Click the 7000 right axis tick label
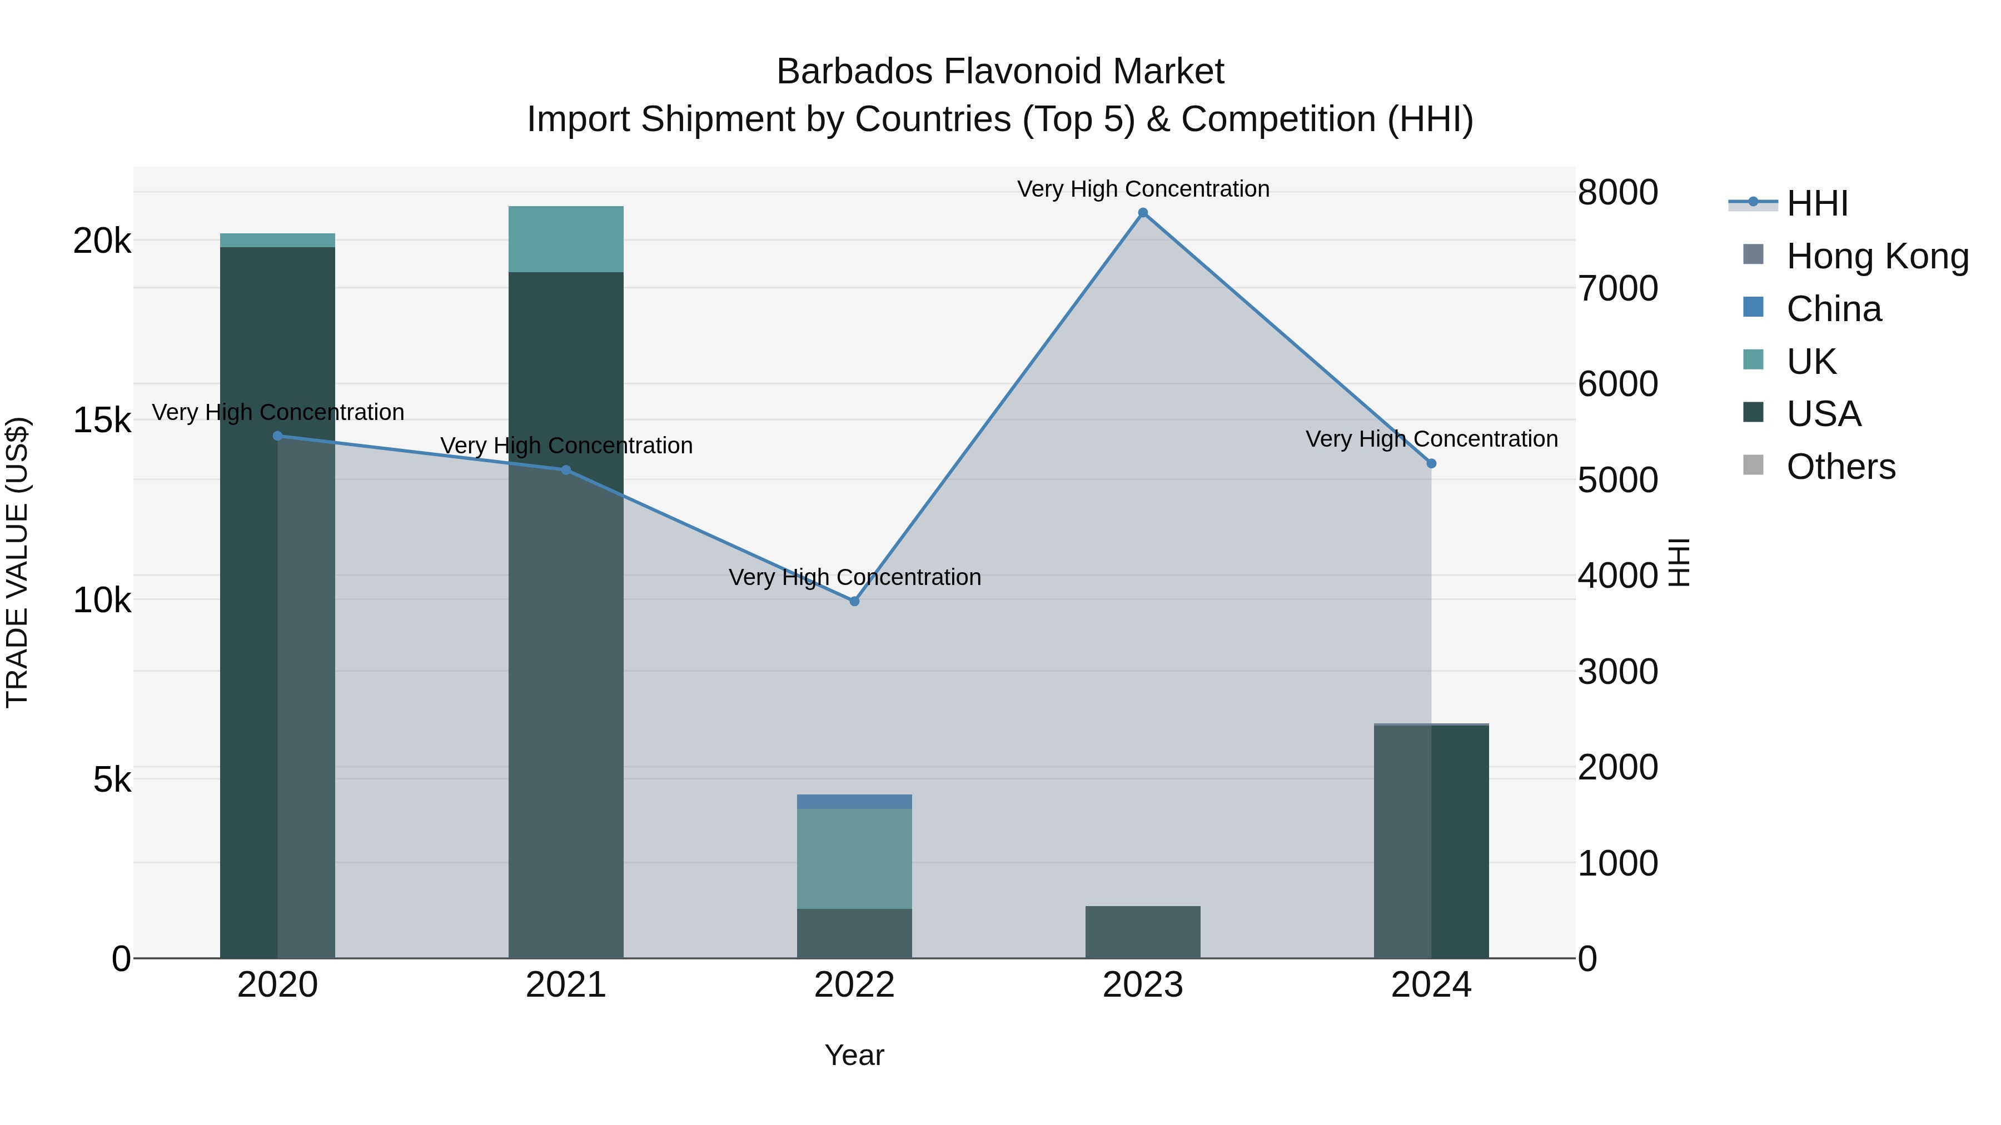The width and height of the screenshot is (2001, 1125). coord(1618,288)
